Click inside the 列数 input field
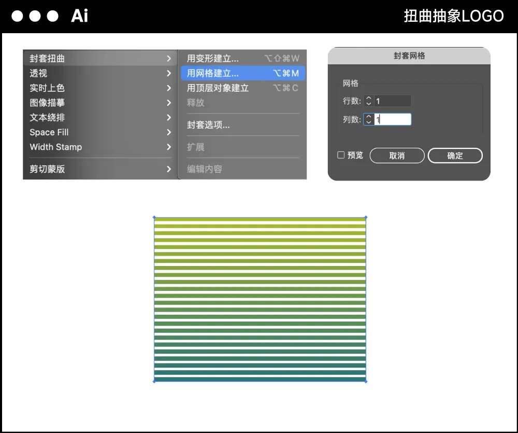This screenshot has height=433, width=518. (x=394, y=119)
